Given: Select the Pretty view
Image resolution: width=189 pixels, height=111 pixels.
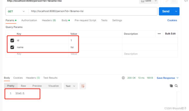Looking at the screenshot, I should click(x=11, y=86).
